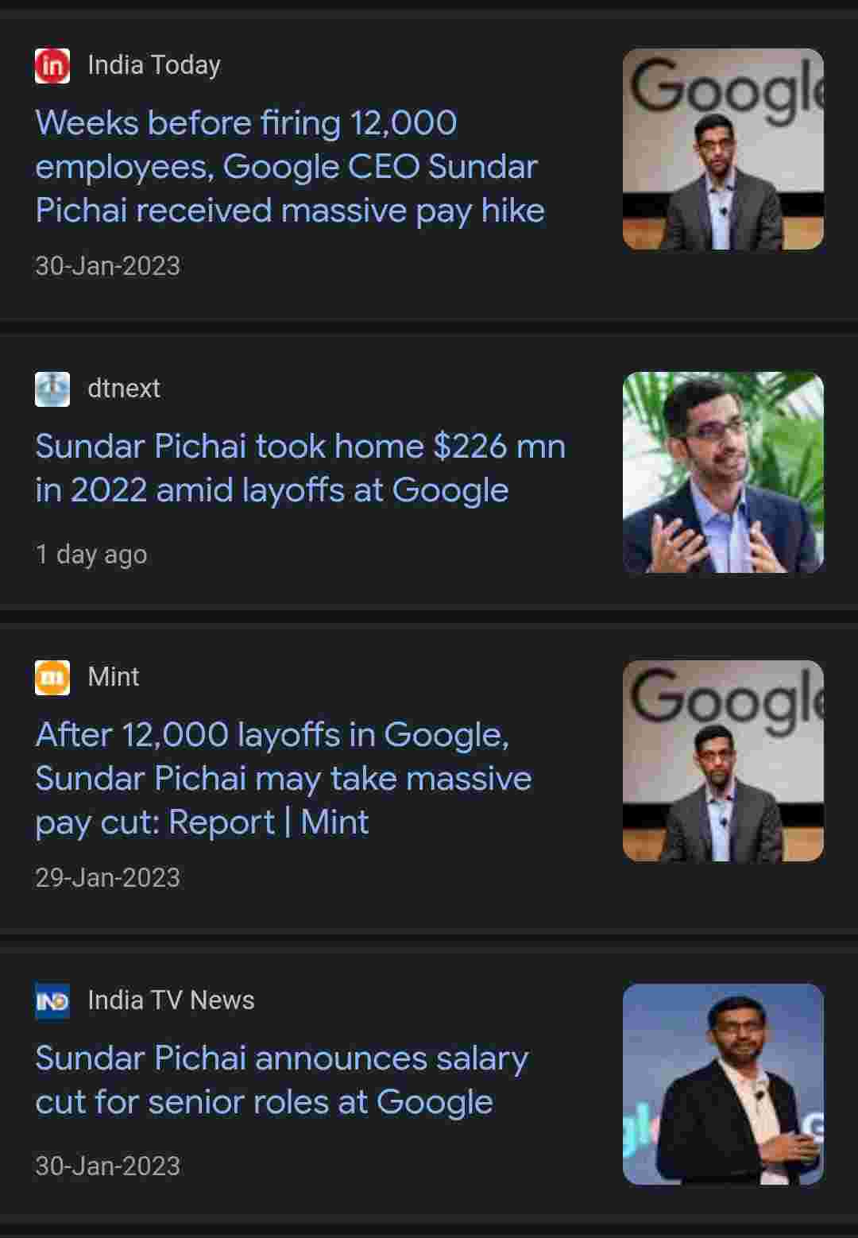Open India Today pay hike headline
The height and width of the screenshot is (1238, 858).
point(289,167)
